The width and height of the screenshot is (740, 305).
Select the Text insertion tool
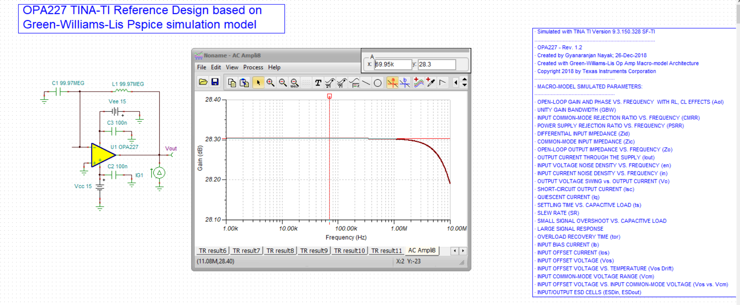point(318,82)
